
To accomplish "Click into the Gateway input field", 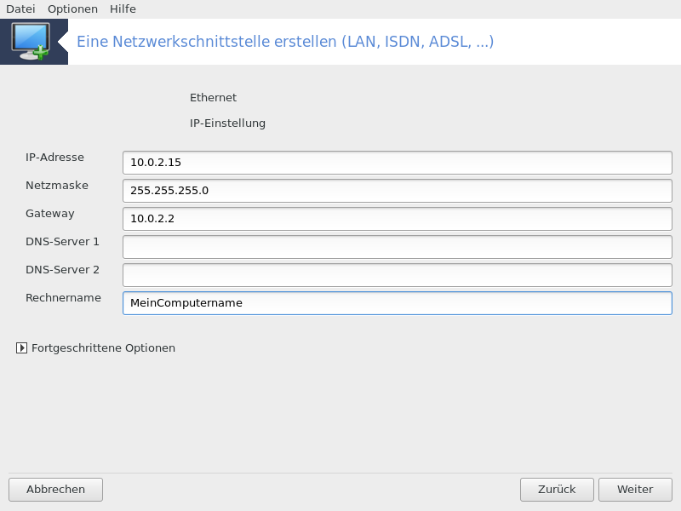I will 398,219.
